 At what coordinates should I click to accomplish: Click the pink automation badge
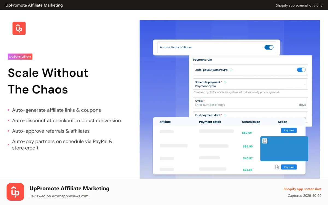20,57
